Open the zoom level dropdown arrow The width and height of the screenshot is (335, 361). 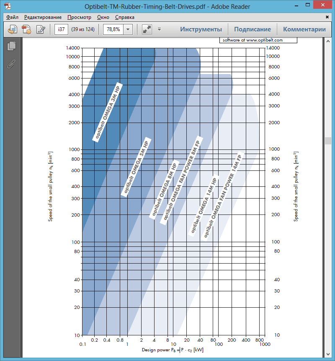128,29
